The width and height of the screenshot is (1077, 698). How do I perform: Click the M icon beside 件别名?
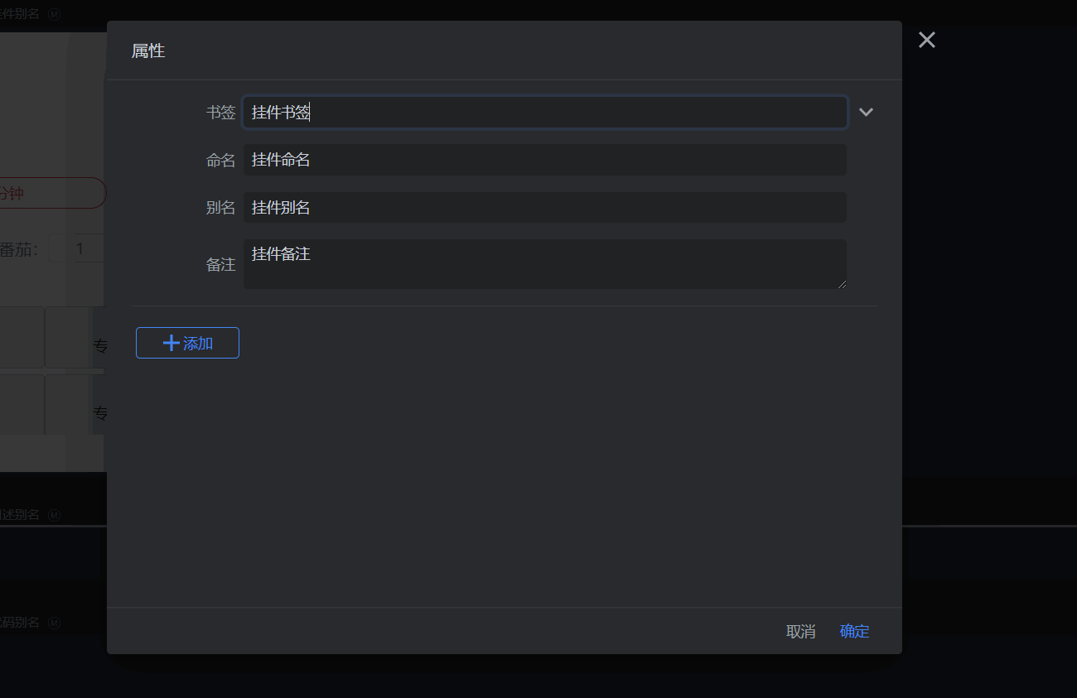coord(55,14)
